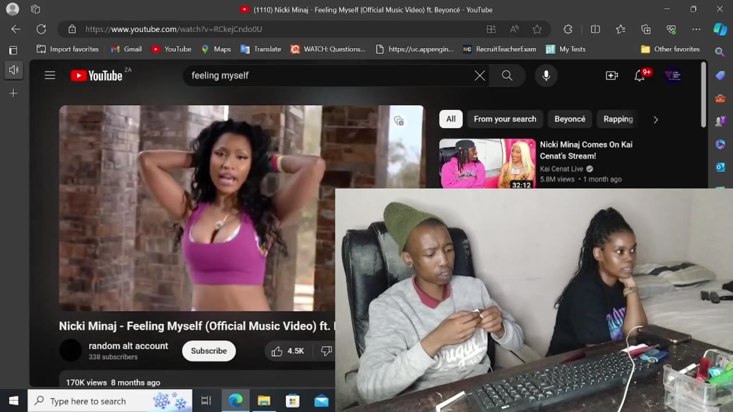This screenshot has height=412, width=733.
Task: Open the apps available icon in address bar
Action: [491, 29]
